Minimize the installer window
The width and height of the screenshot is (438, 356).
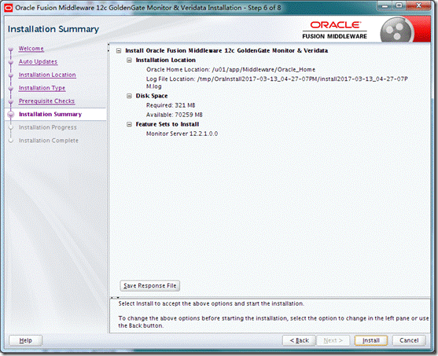[385, 6]
